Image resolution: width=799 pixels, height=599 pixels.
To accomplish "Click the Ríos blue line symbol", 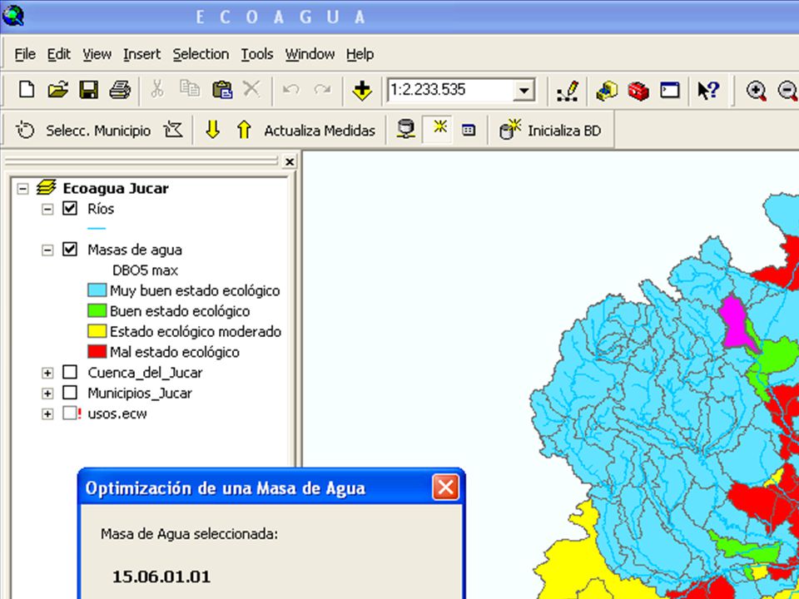I will click(x=97, y=229).
